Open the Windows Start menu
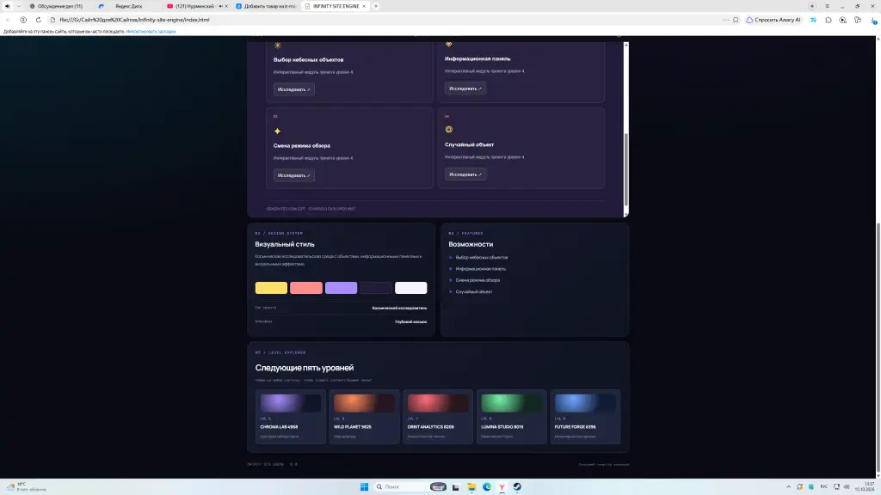The height and width of the screenshot is (495, 881). point(364,486)
